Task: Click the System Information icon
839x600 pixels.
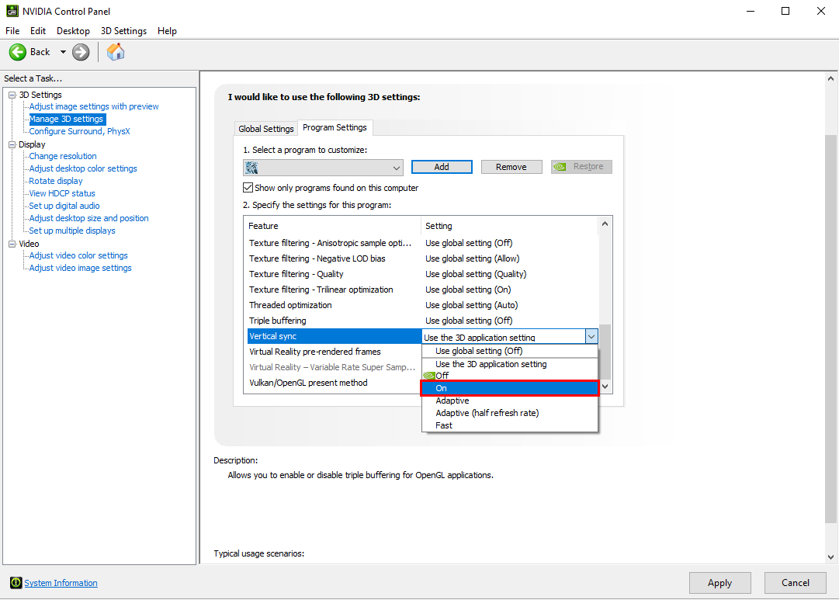Action: pyautogui.click(x=16, y=583)
